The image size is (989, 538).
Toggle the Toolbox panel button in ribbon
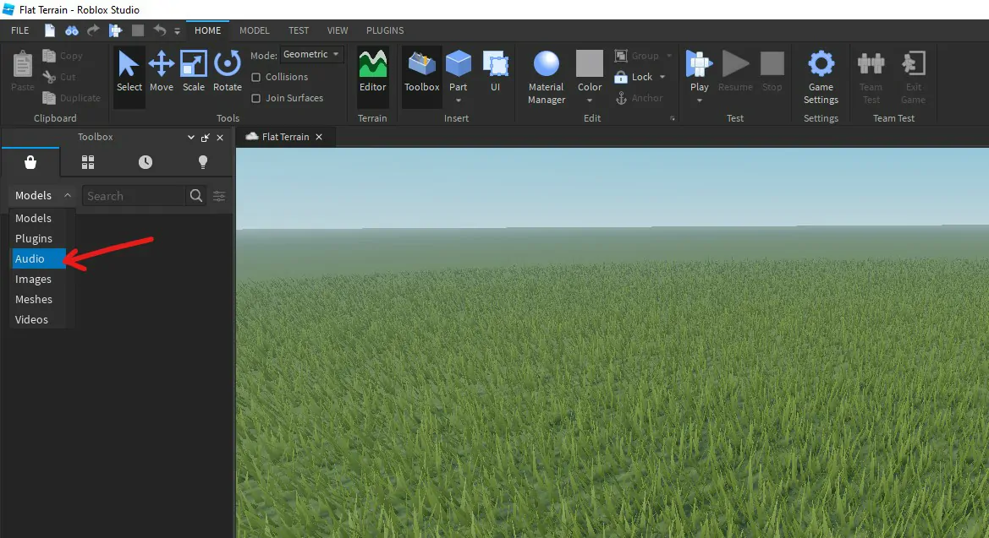421,72
